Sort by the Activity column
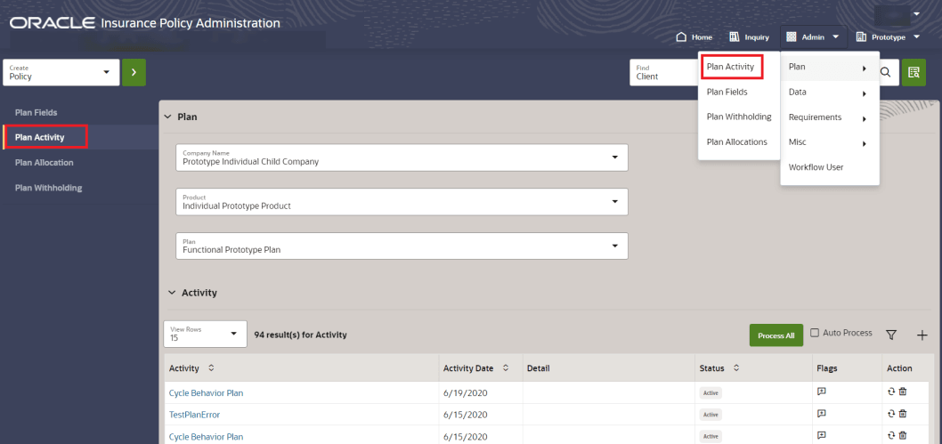This screenshot has width=942, height=444. pyautogui.click(x=211, y=367)
